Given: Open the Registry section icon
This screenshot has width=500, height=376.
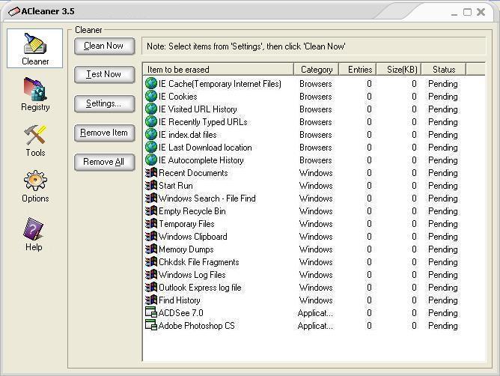Looking at the screenshot, I should click(34, 94).
